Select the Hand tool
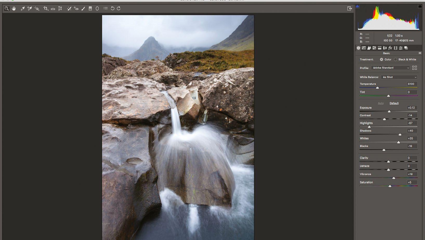425x240 pixels. click(14, 9)
